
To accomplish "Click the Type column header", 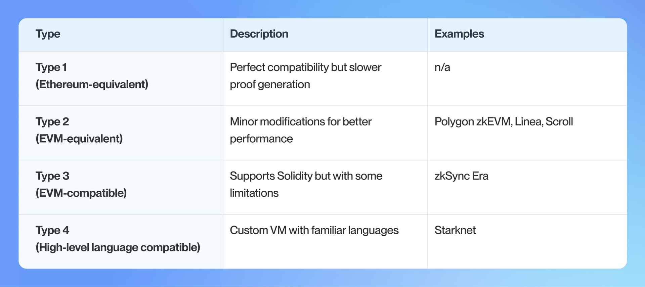I will click(x=48, y=34).
